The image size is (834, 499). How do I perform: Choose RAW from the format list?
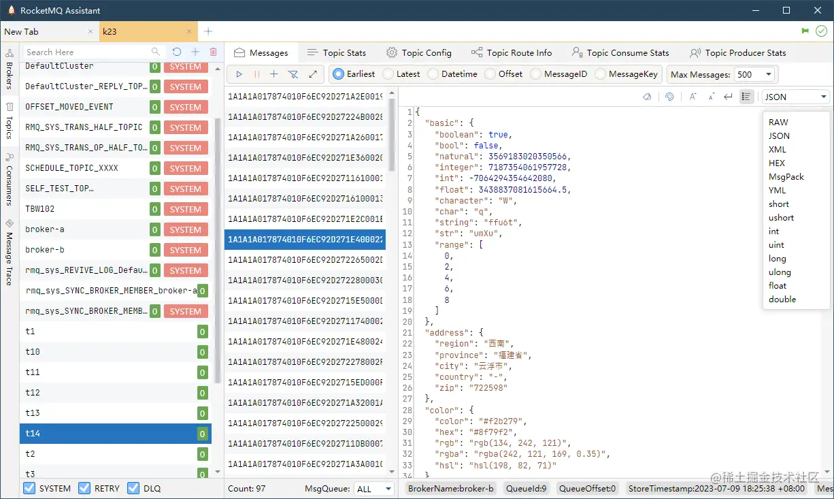[797, 123]
